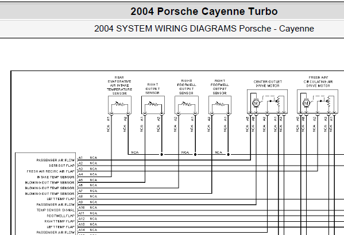This screenshot has height=235, width=344.
Task: Click the INTAKE TEMP SENSOR label
Action: pos(56,177)
